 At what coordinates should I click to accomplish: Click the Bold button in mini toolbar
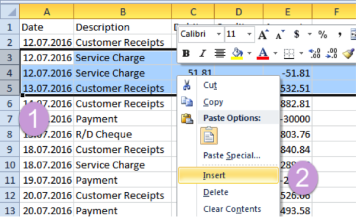click(186, 54)
